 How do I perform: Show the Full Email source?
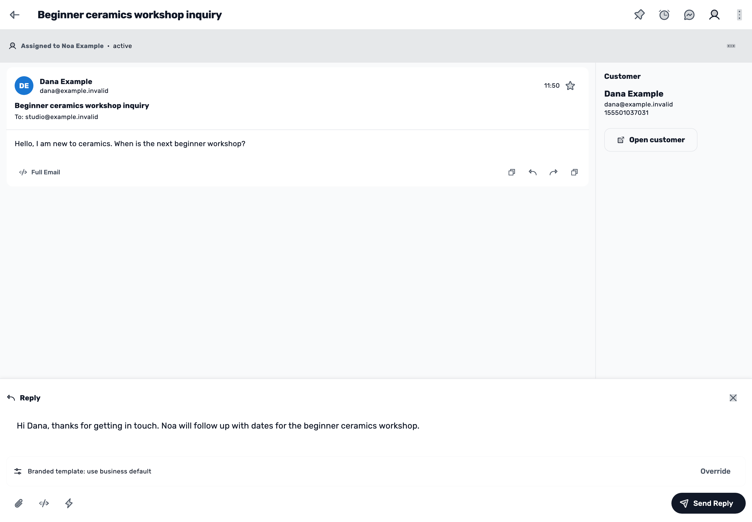click(40, 172)
